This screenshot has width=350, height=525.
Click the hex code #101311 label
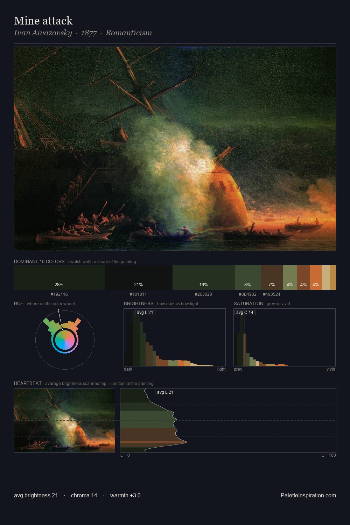(x=138, y=294)
